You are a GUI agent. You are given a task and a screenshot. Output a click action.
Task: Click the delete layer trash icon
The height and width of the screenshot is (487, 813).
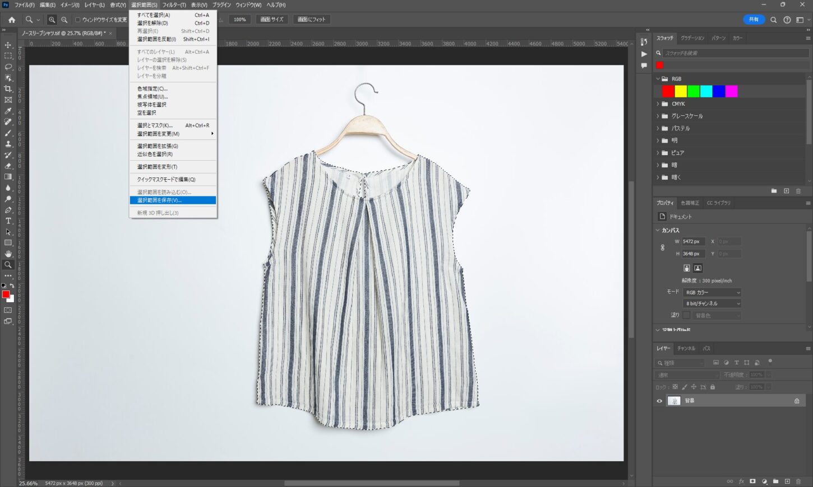coord(799,481)
